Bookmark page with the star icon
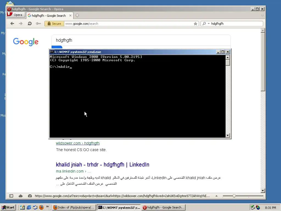 pyautogui.click(x=195, y=24)
